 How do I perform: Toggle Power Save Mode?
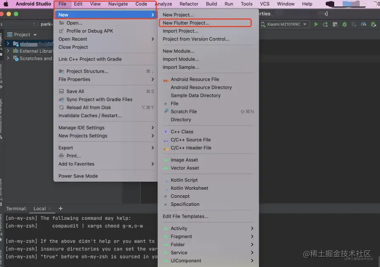tap(106, 176)
